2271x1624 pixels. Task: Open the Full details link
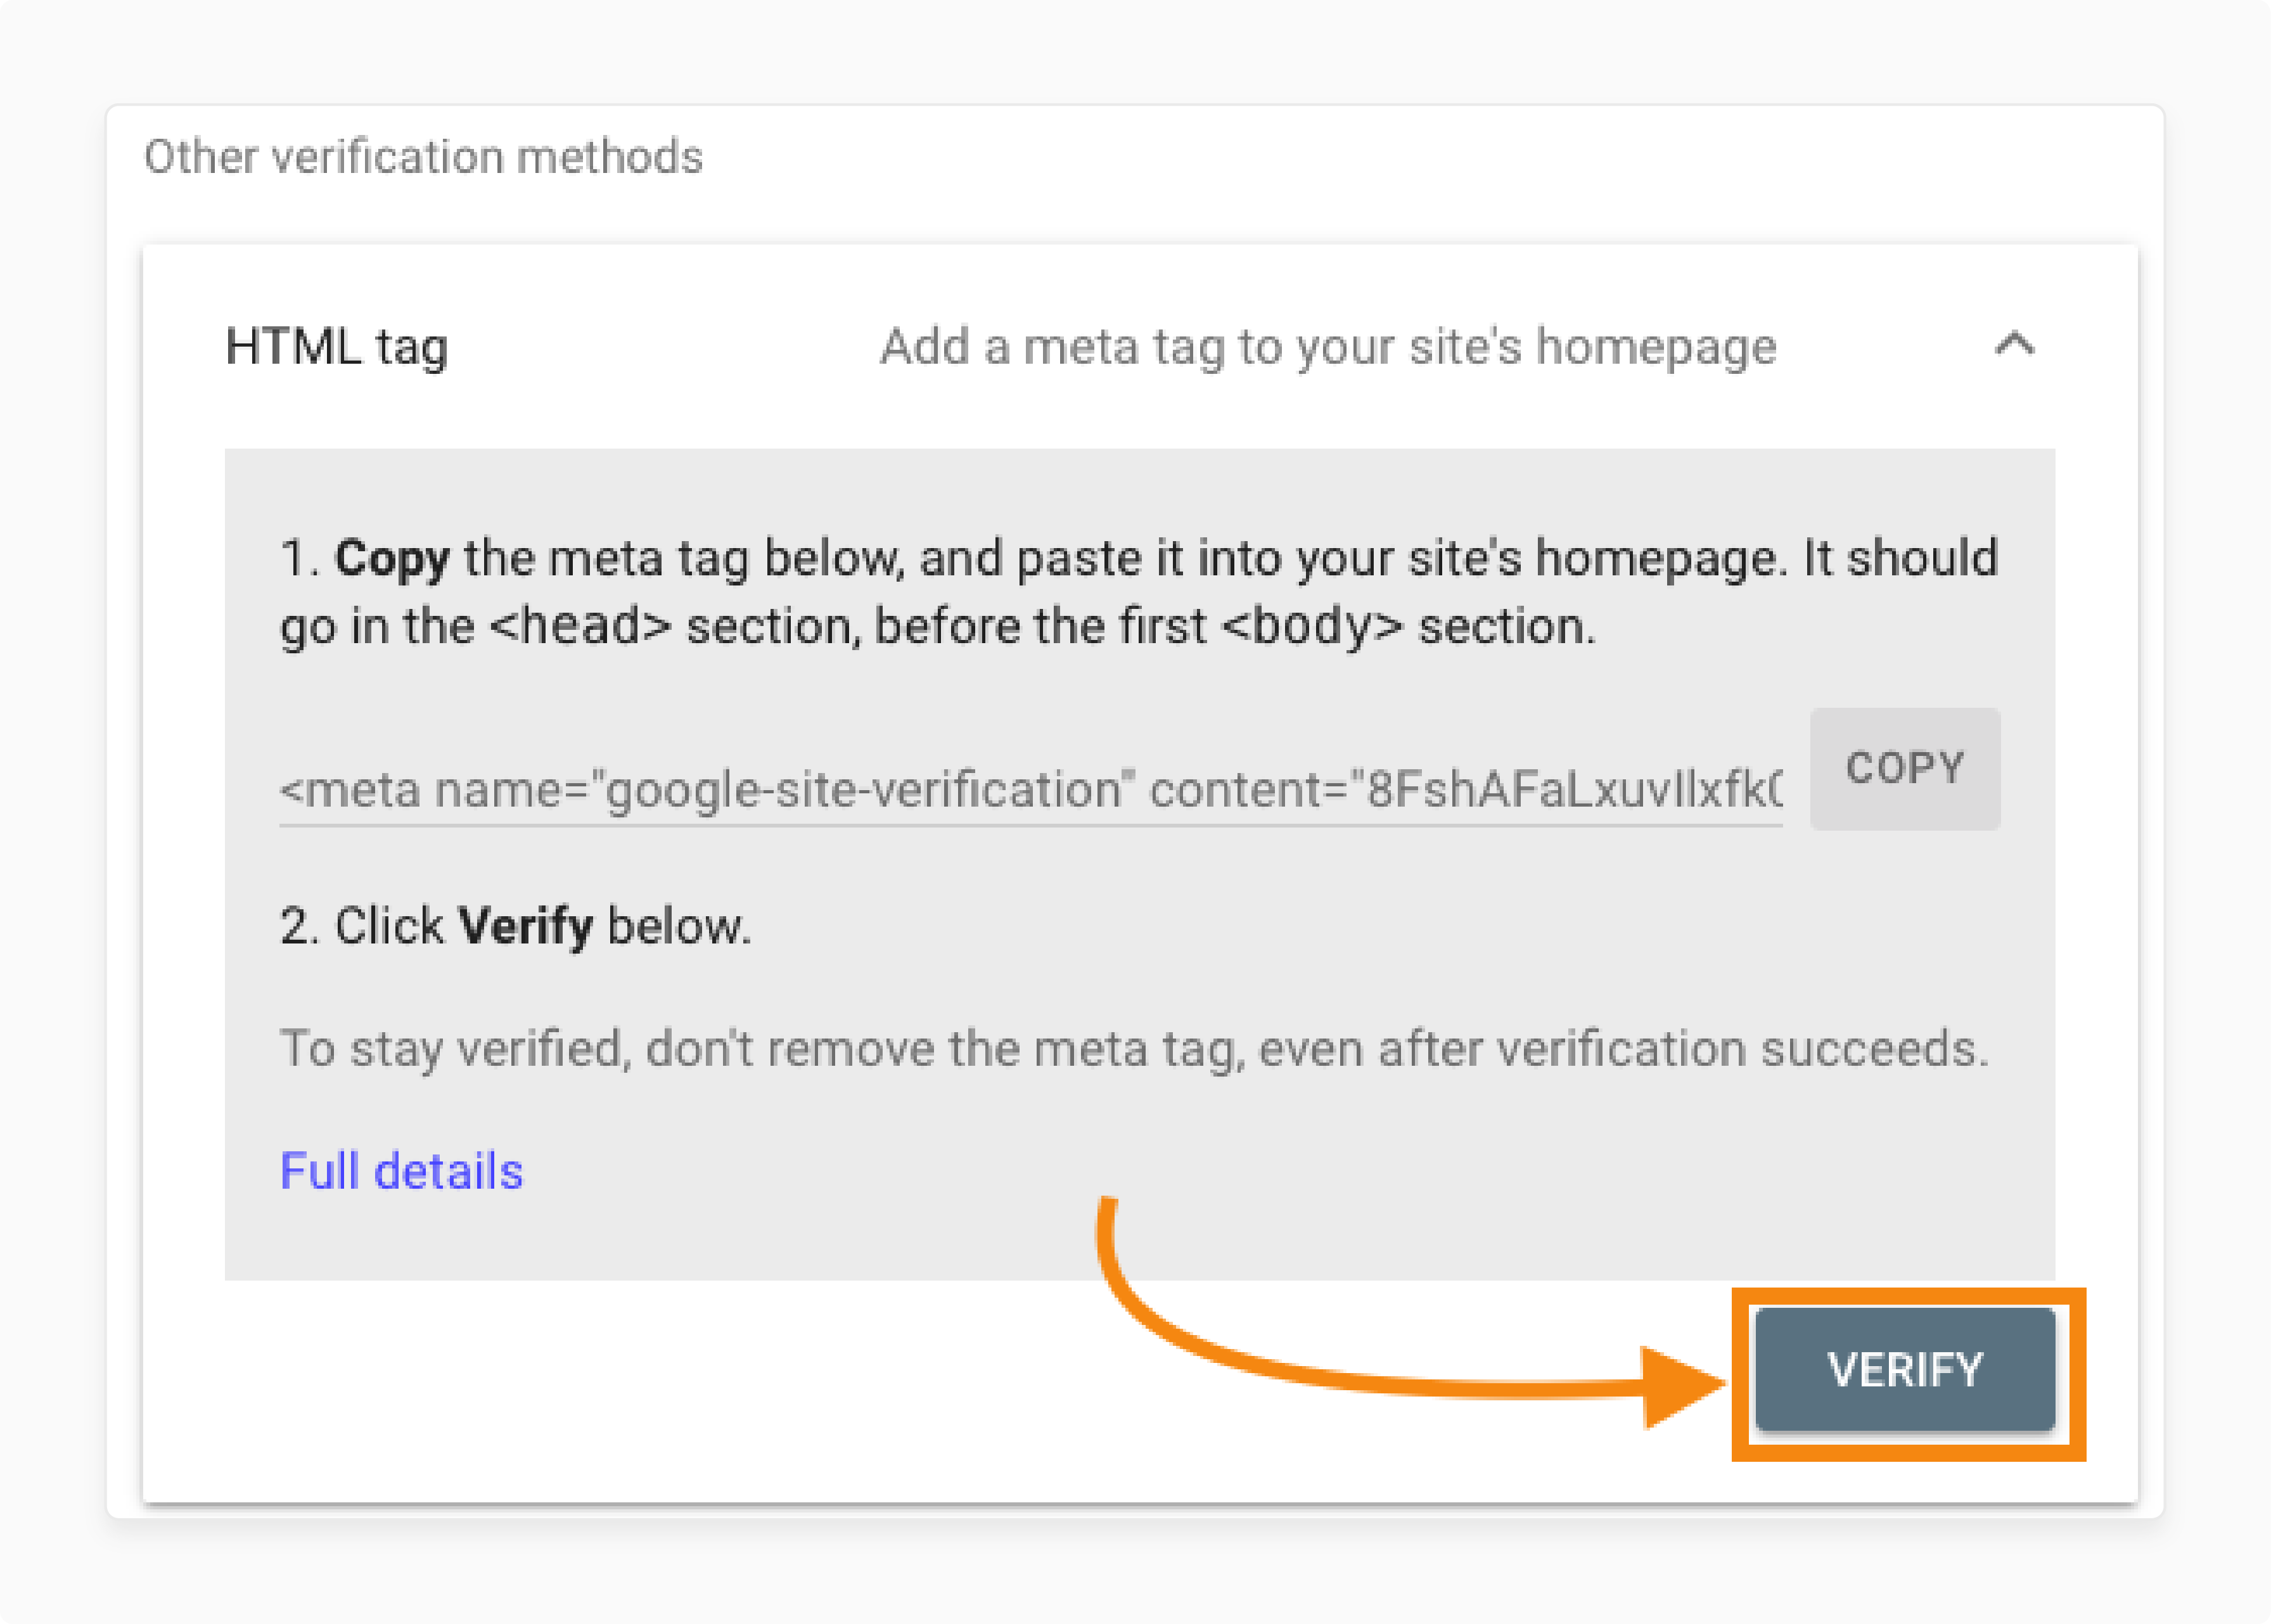(x=401, y=1171)
